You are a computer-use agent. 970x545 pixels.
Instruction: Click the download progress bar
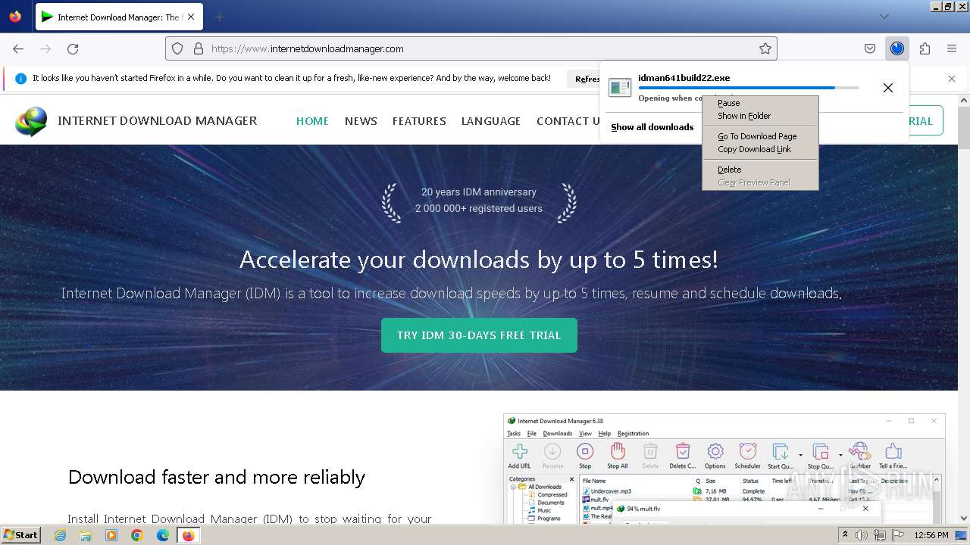click(x=749, y=88)
